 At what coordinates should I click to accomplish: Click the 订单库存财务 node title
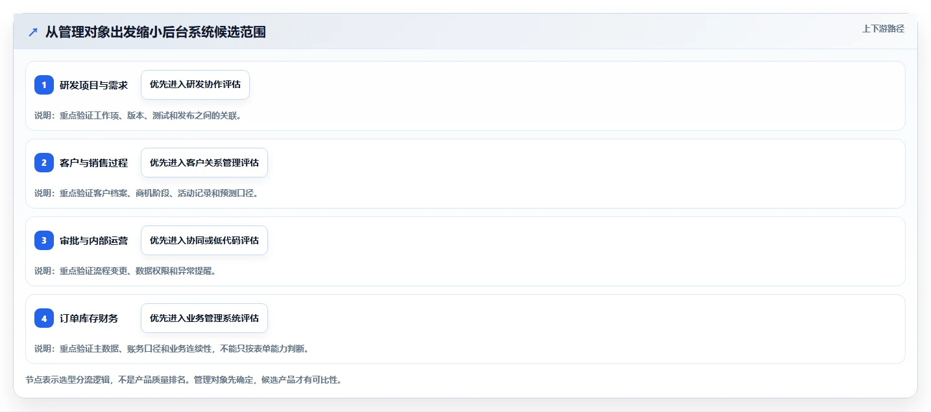point(89,318)
